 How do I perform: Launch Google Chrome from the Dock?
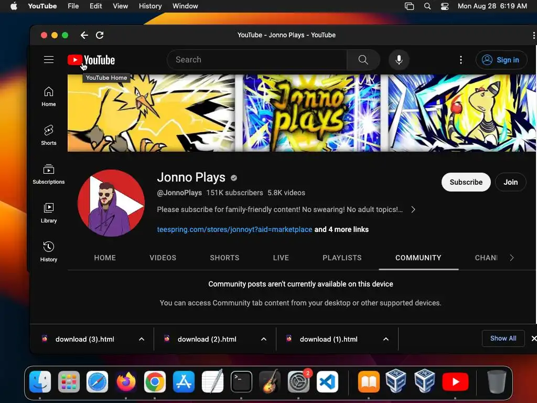(155, 381)
